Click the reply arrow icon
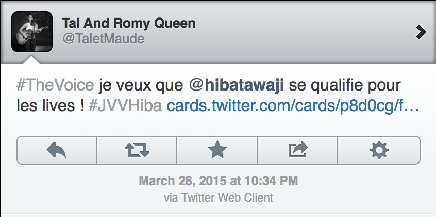The width and height of the screenshot is (436, 217). (x=57, y=150)
